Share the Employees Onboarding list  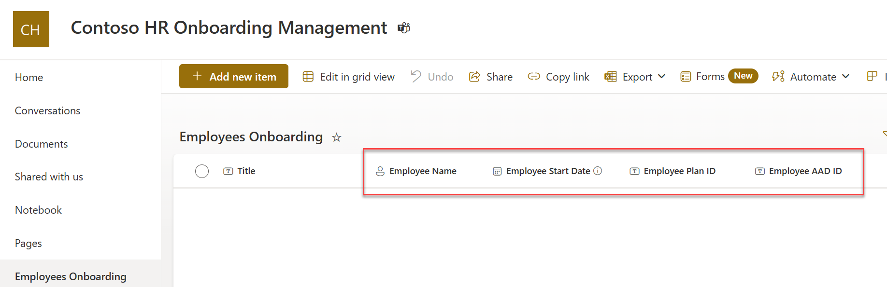tap(491, 77)
